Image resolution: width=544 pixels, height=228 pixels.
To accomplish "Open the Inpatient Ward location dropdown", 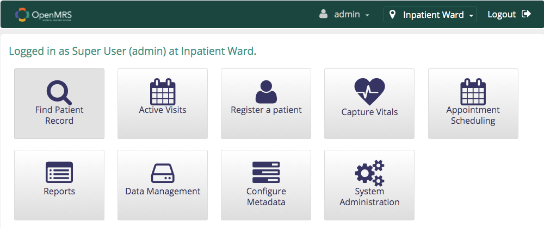I will tap(430, 15).
